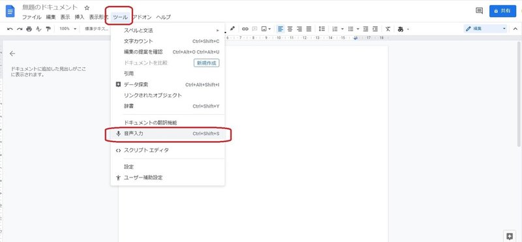
Task: Expand numbered list options arrow
Action: tap(342, 29)
